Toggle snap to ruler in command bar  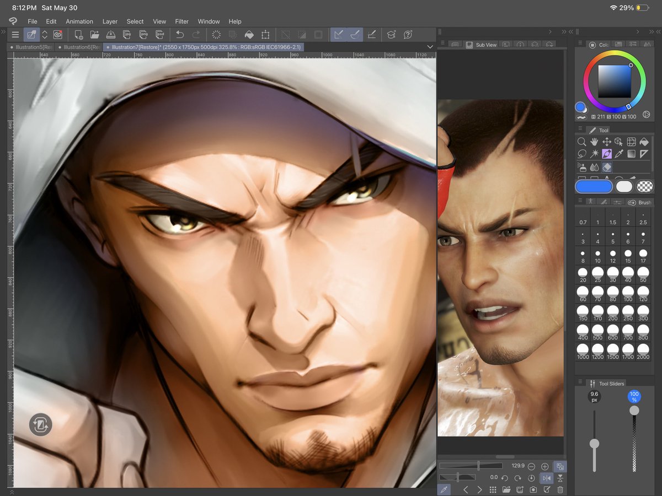click(339, 35)
